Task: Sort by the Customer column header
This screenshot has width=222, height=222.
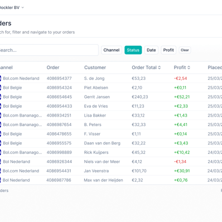Action: pos(95,67)
